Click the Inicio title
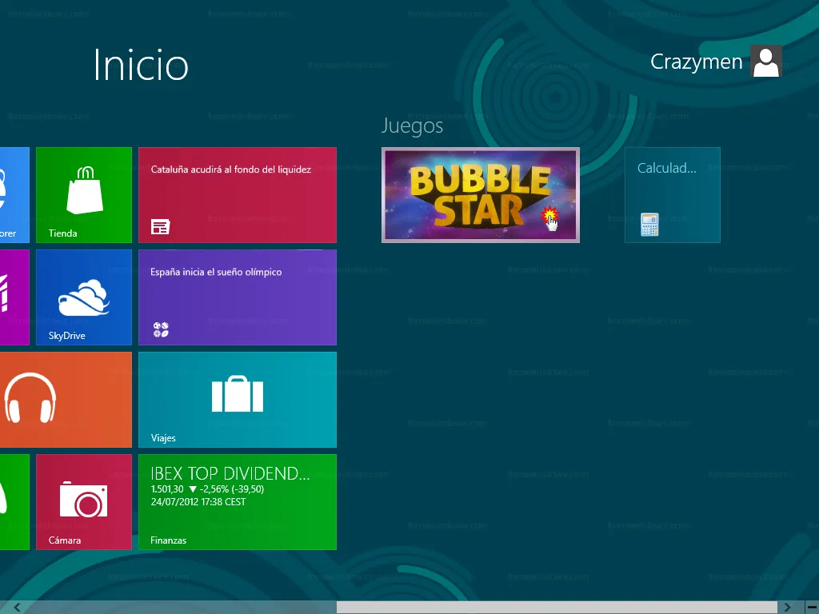Image resolution: width=819 pixels, height=614 pixels. click(141, 65)
